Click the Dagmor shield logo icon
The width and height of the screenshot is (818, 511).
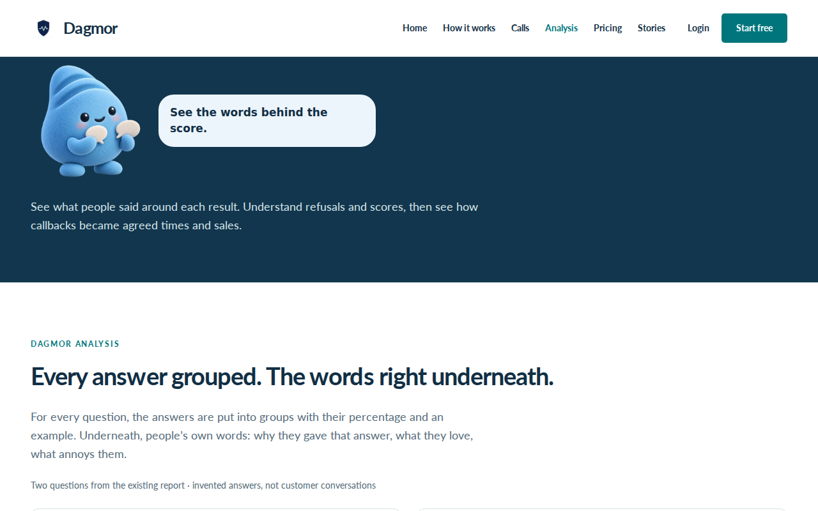click(x=43, y=28)
